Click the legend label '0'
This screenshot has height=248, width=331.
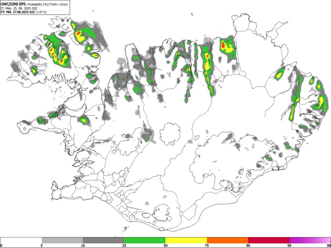click(x=1, y=246)
